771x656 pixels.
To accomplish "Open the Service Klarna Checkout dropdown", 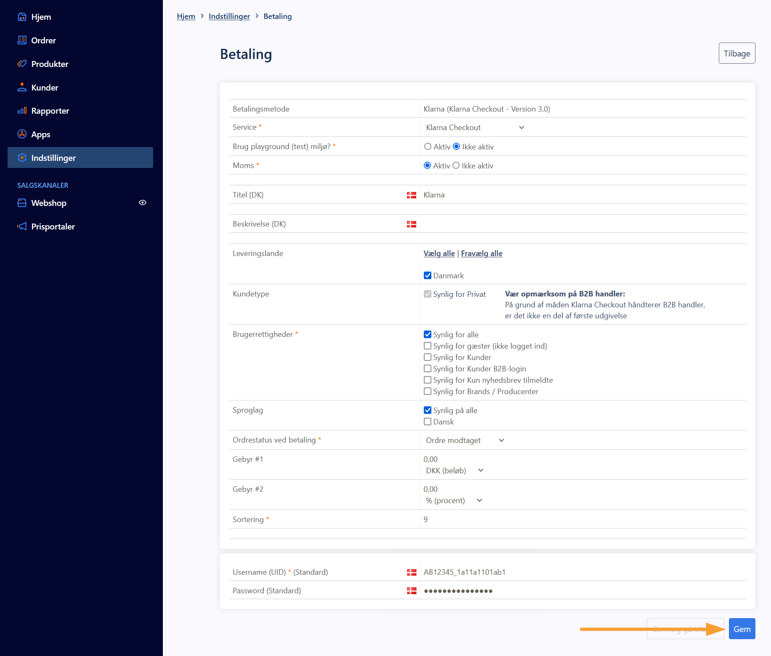I will pos(475,128).
